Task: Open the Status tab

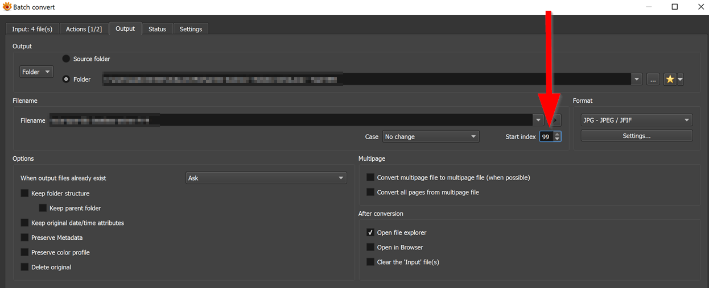Action: [x=157, y=29]
